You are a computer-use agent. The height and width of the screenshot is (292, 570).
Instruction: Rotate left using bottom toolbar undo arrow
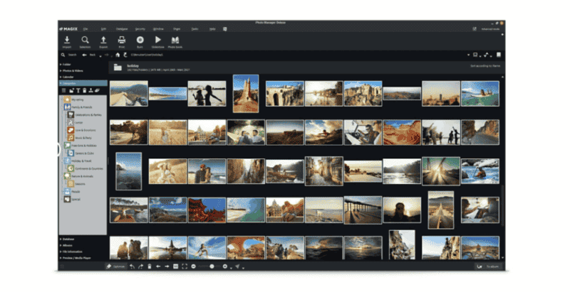coord(132,266)
